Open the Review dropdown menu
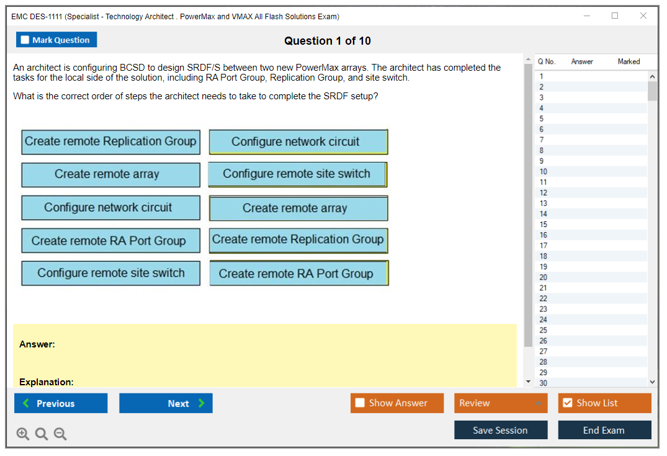This screenshot has height=456, width=667. point(500,403)
